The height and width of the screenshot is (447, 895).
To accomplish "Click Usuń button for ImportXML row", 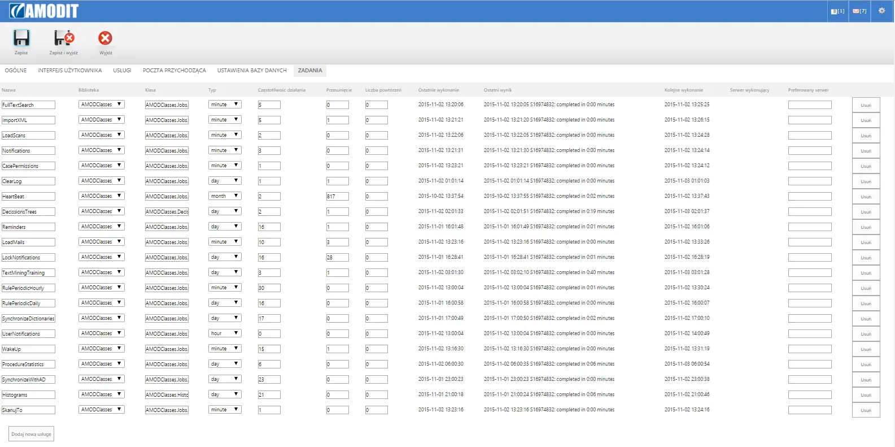I will (x=866, y=120).
